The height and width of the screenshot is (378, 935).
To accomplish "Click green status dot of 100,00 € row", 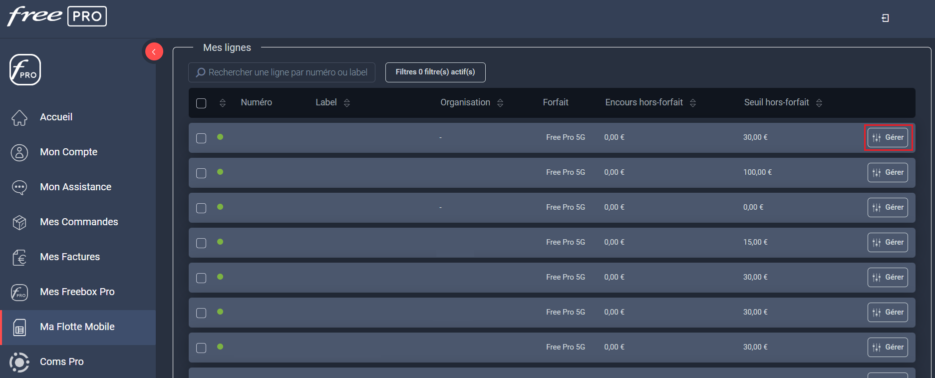I will pos(220,172).
